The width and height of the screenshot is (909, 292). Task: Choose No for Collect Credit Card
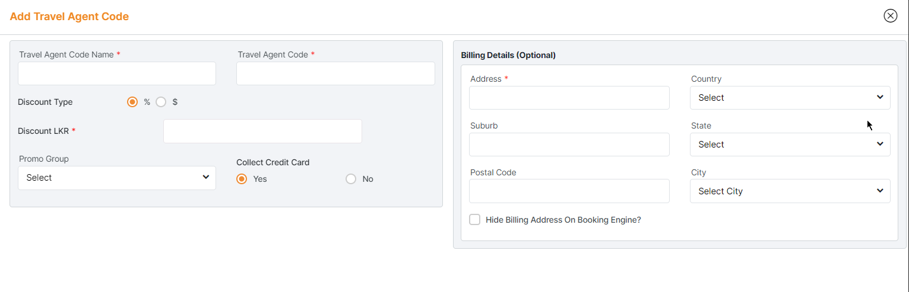pos(351,179)
